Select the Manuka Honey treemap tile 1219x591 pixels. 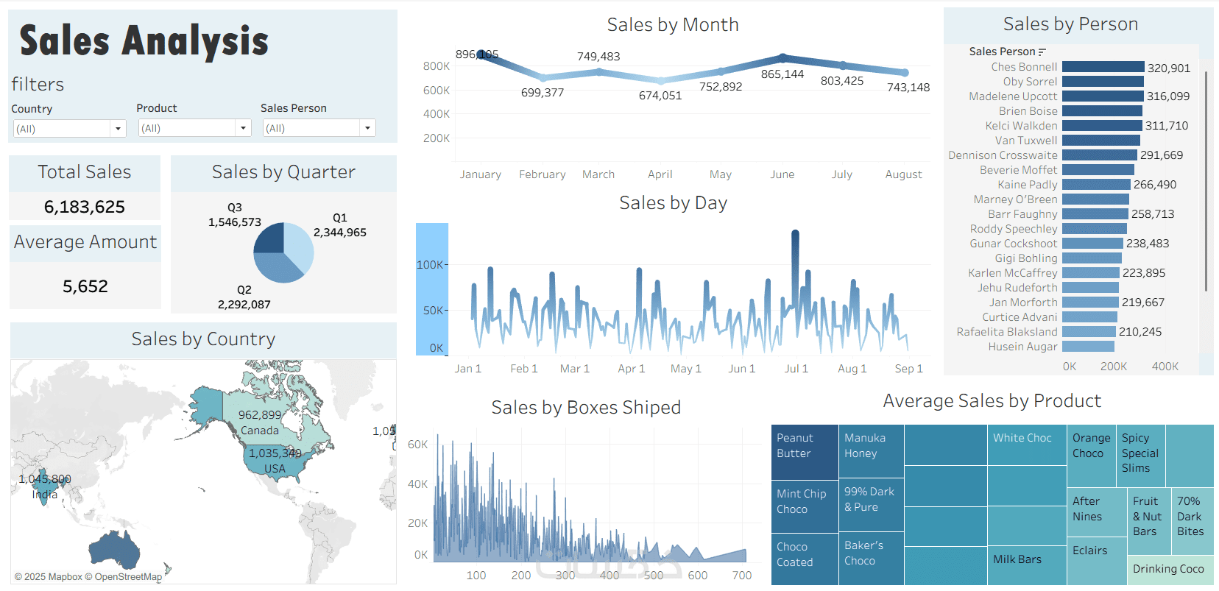pos(871,451)
